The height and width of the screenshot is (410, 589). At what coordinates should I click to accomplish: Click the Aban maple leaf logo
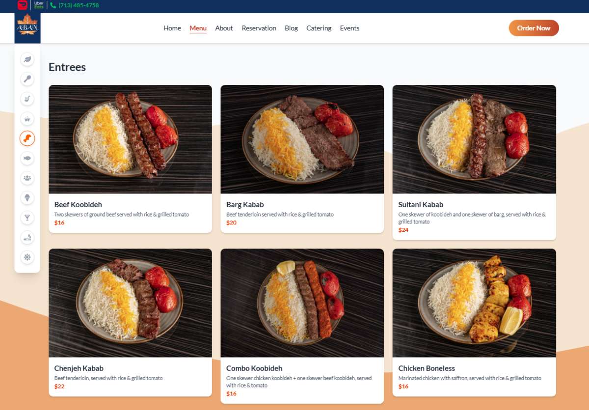tap(27, 27)
